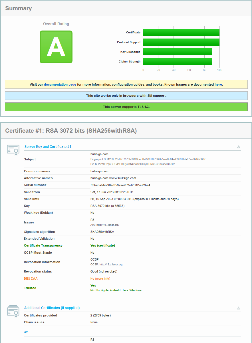Click the Common names value bulksign.com
Screen dimensions: 252x343
(99, 172)
